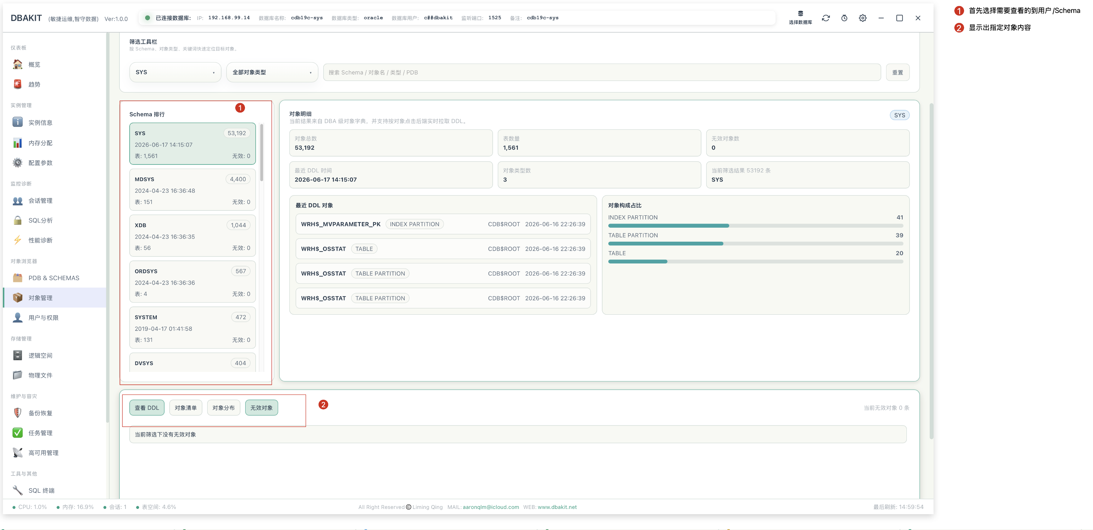The image size is (1093, 530).
Task: Click TABLE PARTITION proportion bar
Action: [x=755, y=244]
